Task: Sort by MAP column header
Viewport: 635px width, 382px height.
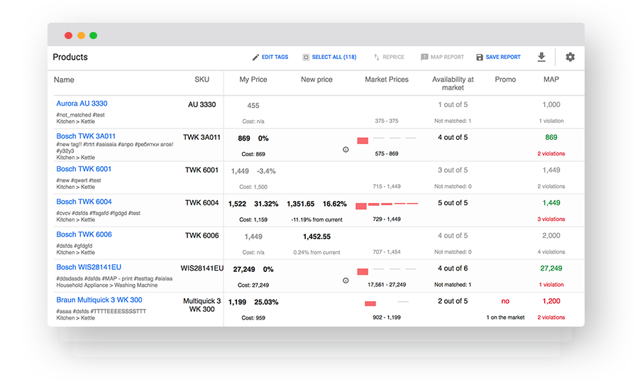Action: pos(551,80)
